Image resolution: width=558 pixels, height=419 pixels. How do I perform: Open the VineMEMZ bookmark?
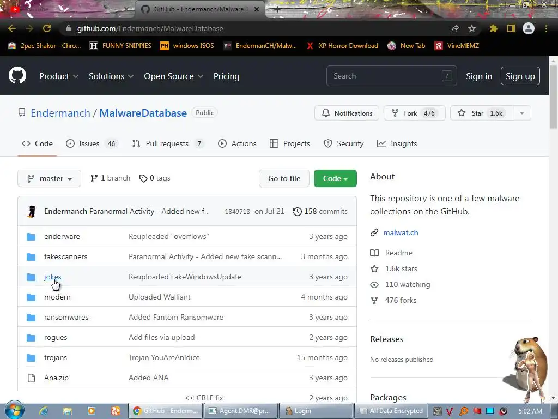point(457,46)
